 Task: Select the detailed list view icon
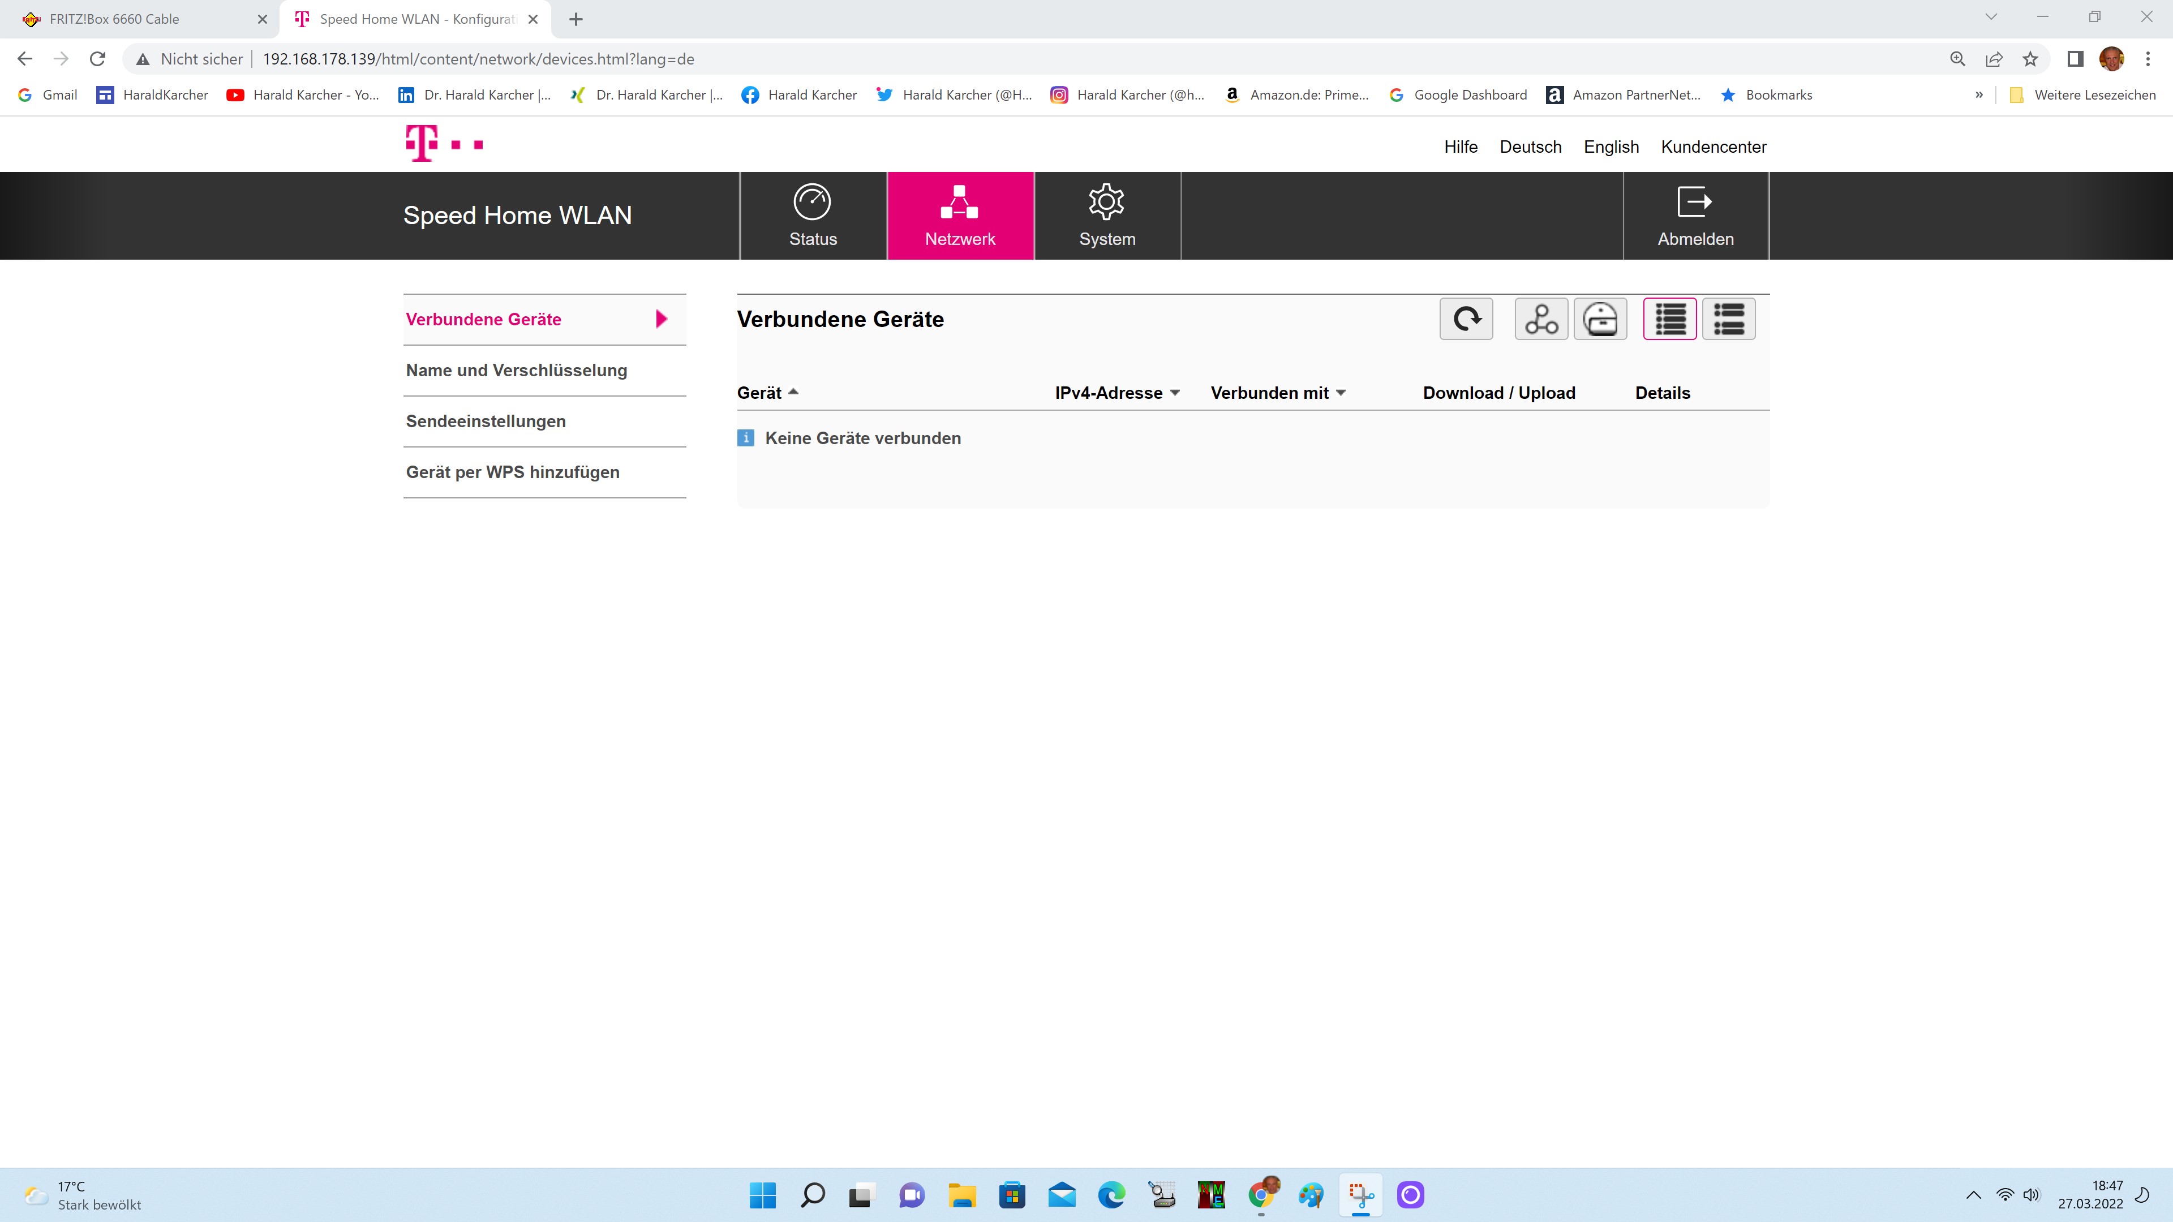pyautogui.click(x=1728, y=319)
